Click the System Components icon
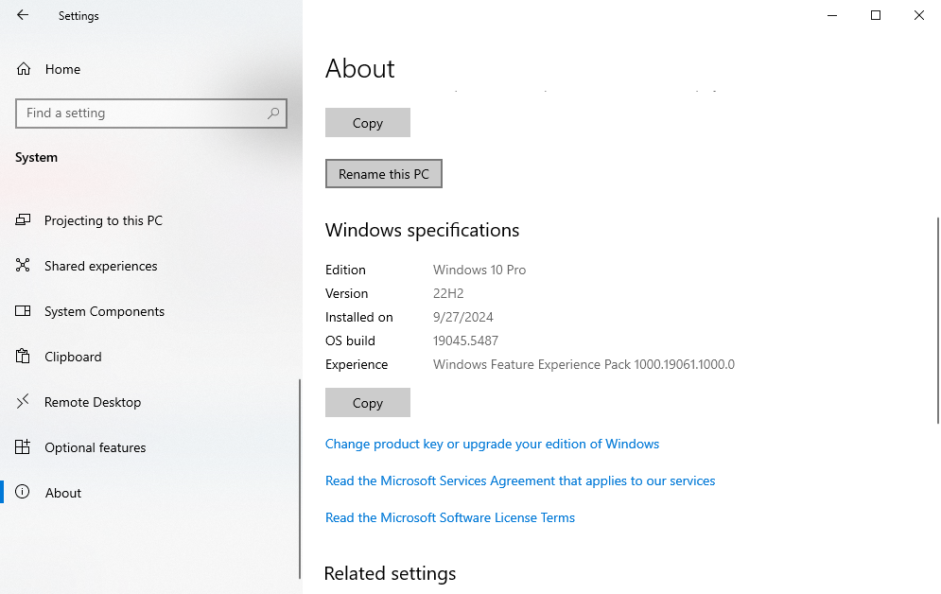This screenshot has height=594, width=941. (23, 311)
